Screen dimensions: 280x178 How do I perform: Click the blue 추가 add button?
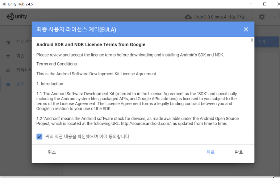coord(267,42)
